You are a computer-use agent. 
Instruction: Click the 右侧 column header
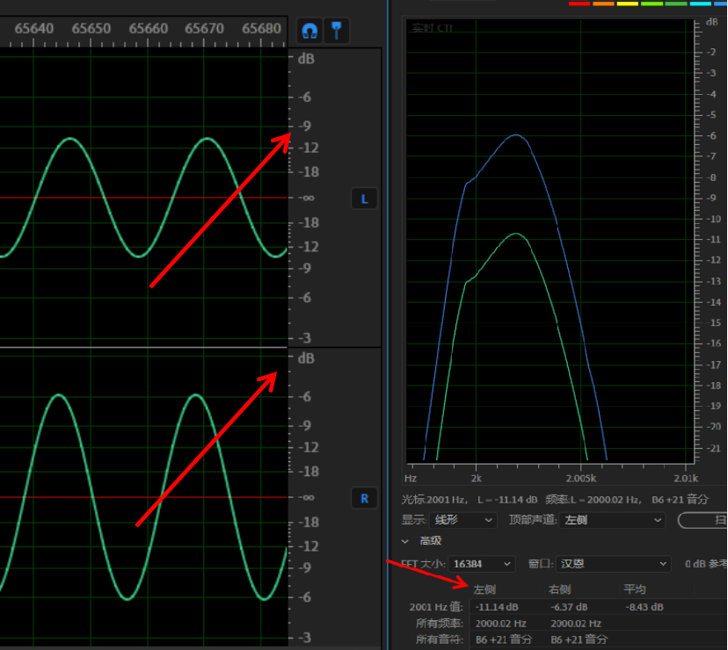click(x=560, y=589)
